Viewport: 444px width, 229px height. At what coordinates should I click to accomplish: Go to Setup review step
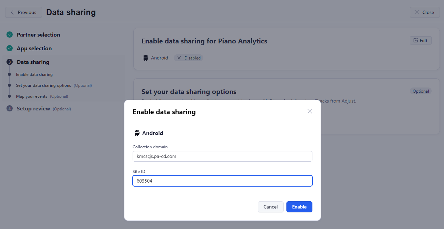coord(33,109)
